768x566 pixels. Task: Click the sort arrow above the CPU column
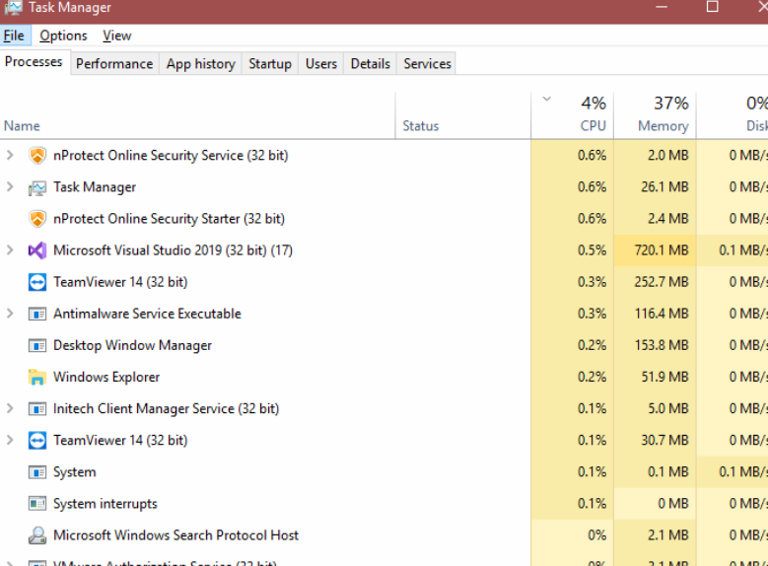pos(547,99)
